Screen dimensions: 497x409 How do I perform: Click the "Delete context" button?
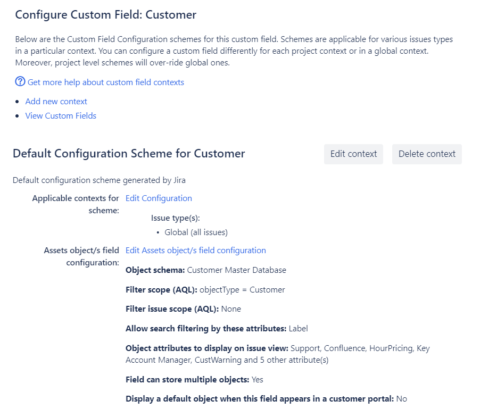coord(427,154)
